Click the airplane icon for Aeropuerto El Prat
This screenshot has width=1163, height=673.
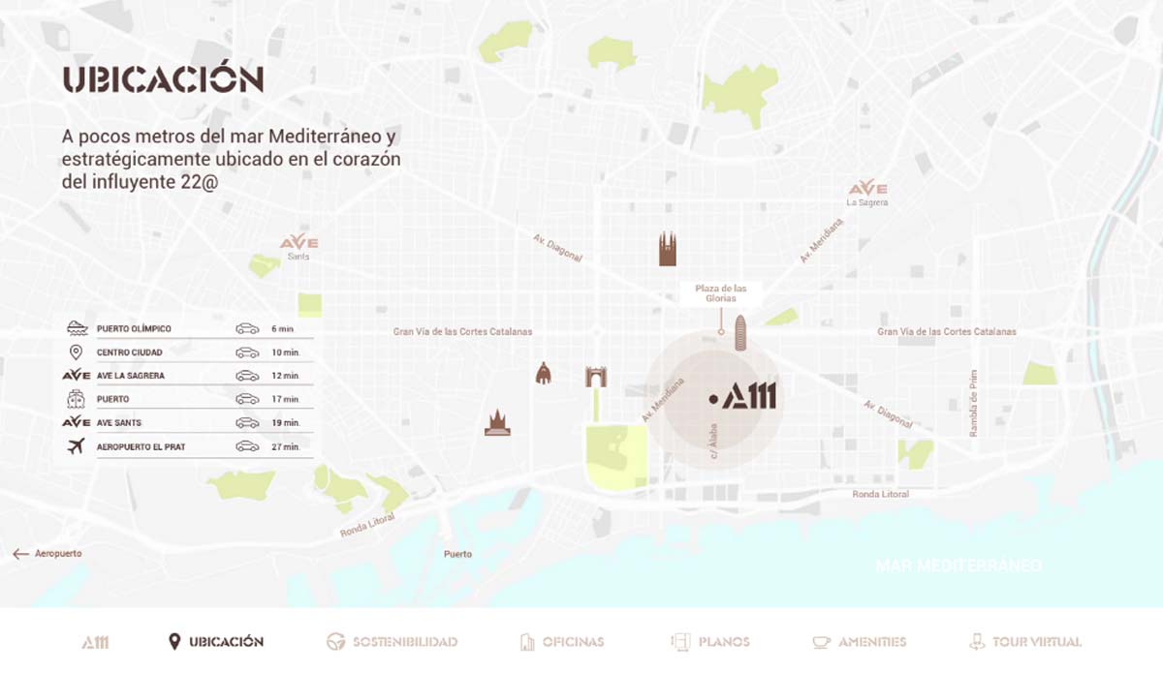point(77,446)
